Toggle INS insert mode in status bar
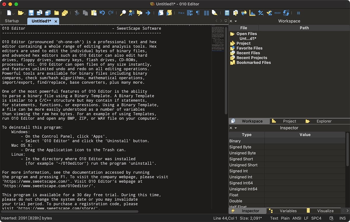 click(342, 218)
